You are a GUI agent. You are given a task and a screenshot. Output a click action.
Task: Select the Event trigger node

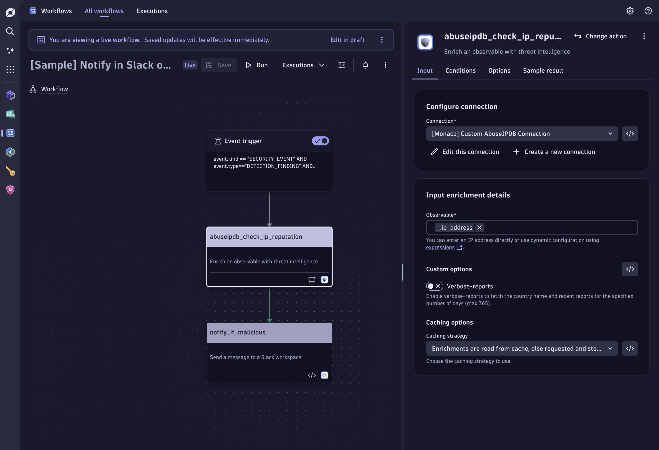[269, 161]
